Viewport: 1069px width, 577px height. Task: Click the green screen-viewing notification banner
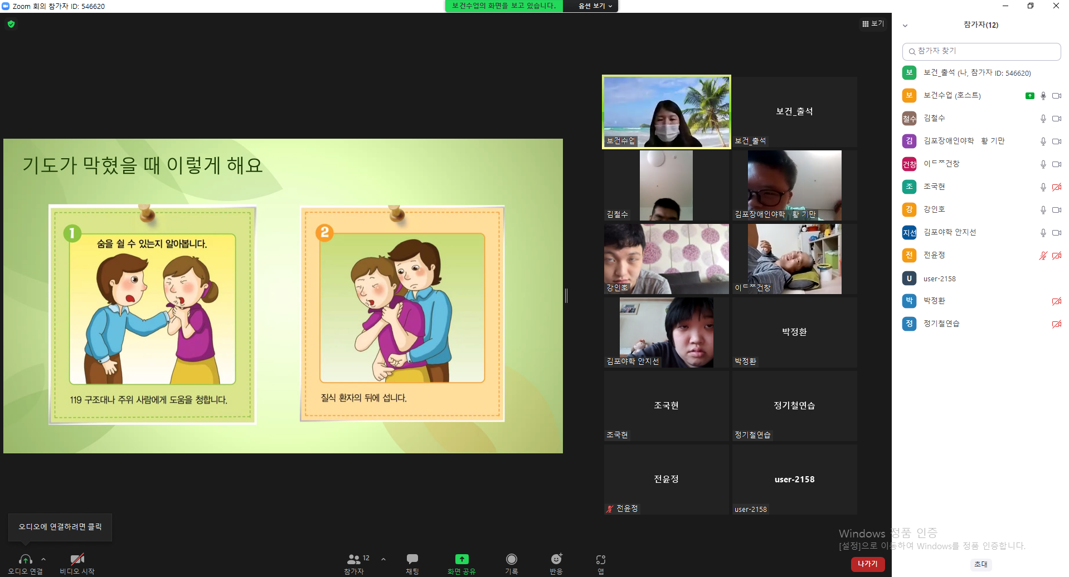[504, 6]
